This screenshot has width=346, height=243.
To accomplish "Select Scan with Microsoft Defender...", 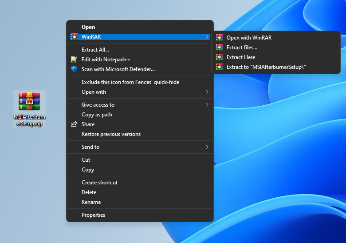I will [140, 69].
